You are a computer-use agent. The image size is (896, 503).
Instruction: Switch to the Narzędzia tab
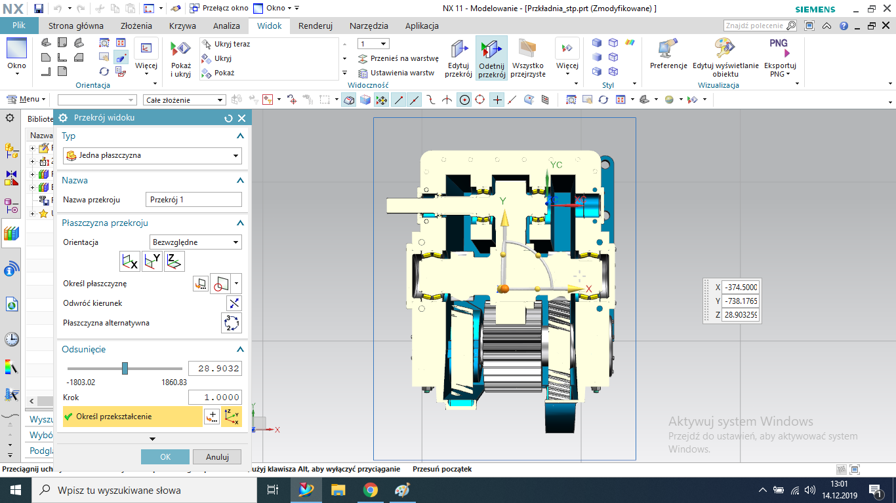369,26
